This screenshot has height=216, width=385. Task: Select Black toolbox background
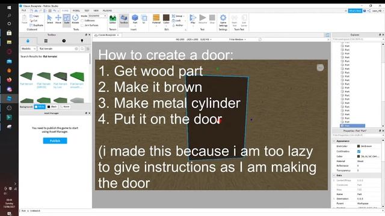[x=52, y=107]
